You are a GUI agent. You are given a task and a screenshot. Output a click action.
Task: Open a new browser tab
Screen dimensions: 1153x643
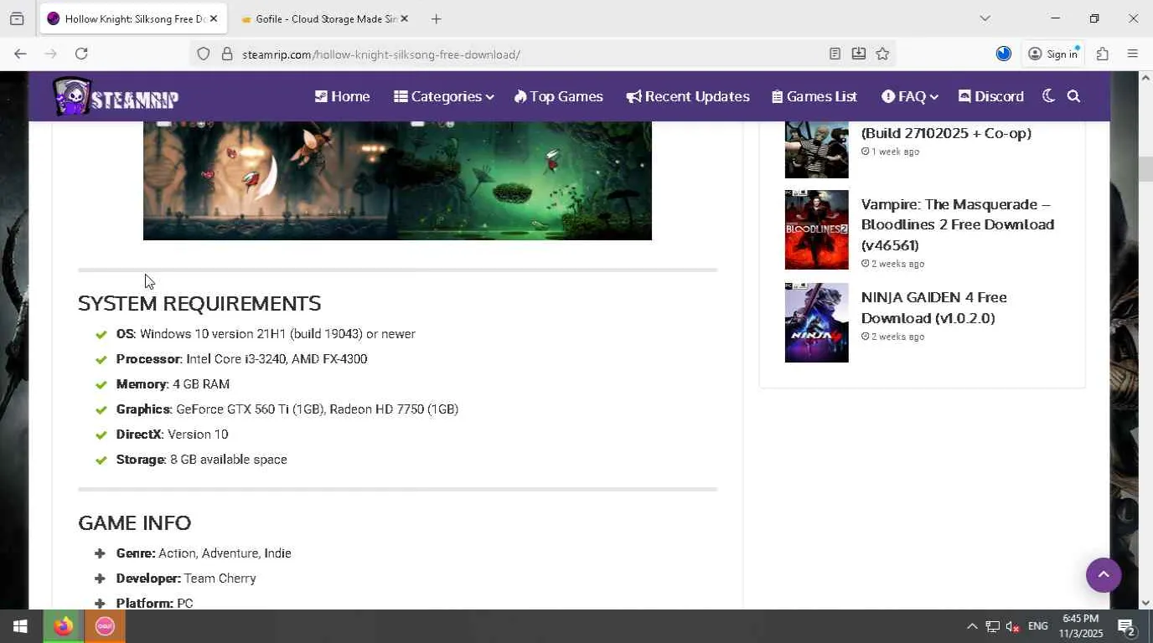[x=436, y=18]
